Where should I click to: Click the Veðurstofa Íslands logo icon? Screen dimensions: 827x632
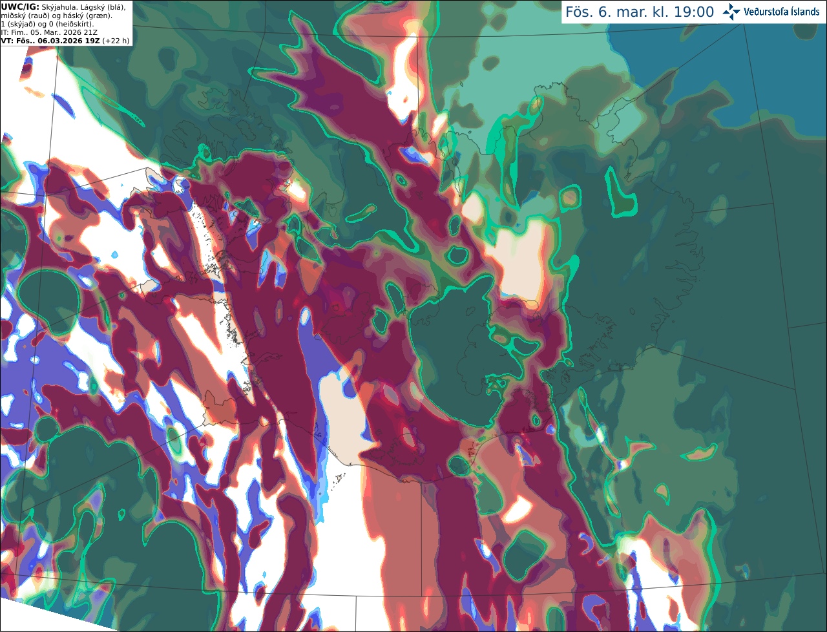(731, 12)
